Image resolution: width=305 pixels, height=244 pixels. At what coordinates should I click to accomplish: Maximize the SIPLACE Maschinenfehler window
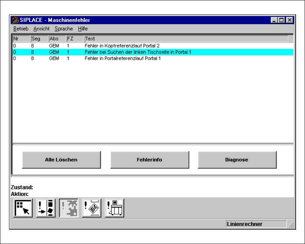tap(282, 20)
